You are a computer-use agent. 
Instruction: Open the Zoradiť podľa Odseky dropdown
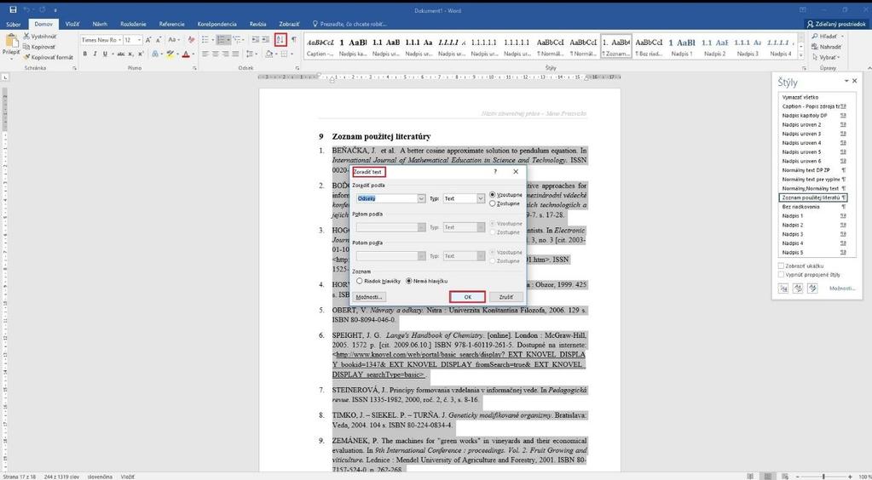pos(421,198)
